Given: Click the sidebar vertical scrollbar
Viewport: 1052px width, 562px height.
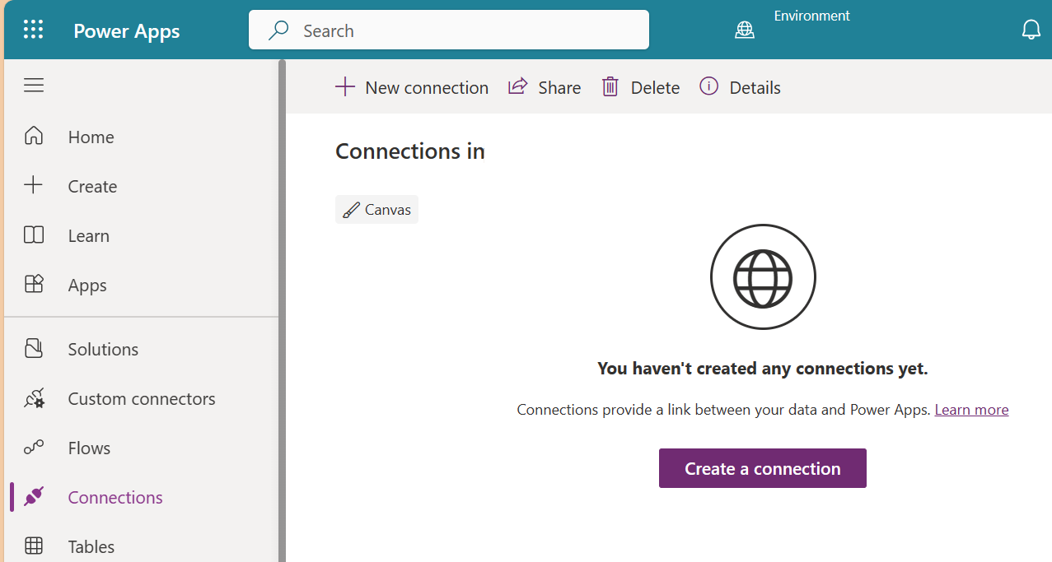Looking at the screenshot, I should click(x=282, y=310).
